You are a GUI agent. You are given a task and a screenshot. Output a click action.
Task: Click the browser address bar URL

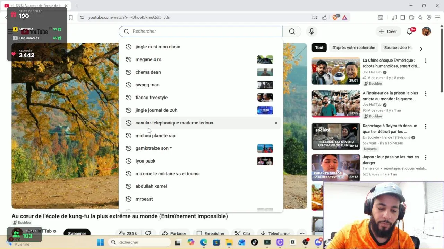pyautogui.click(x=129, y=17)
